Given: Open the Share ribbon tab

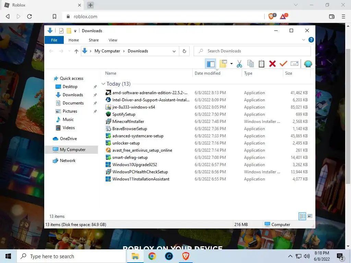Looking at the screenshot, I should click(x=94, y=40).
